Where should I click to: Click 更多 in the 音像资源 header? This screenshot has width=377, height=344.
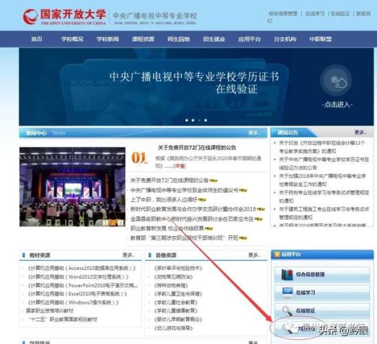[254, 255]
